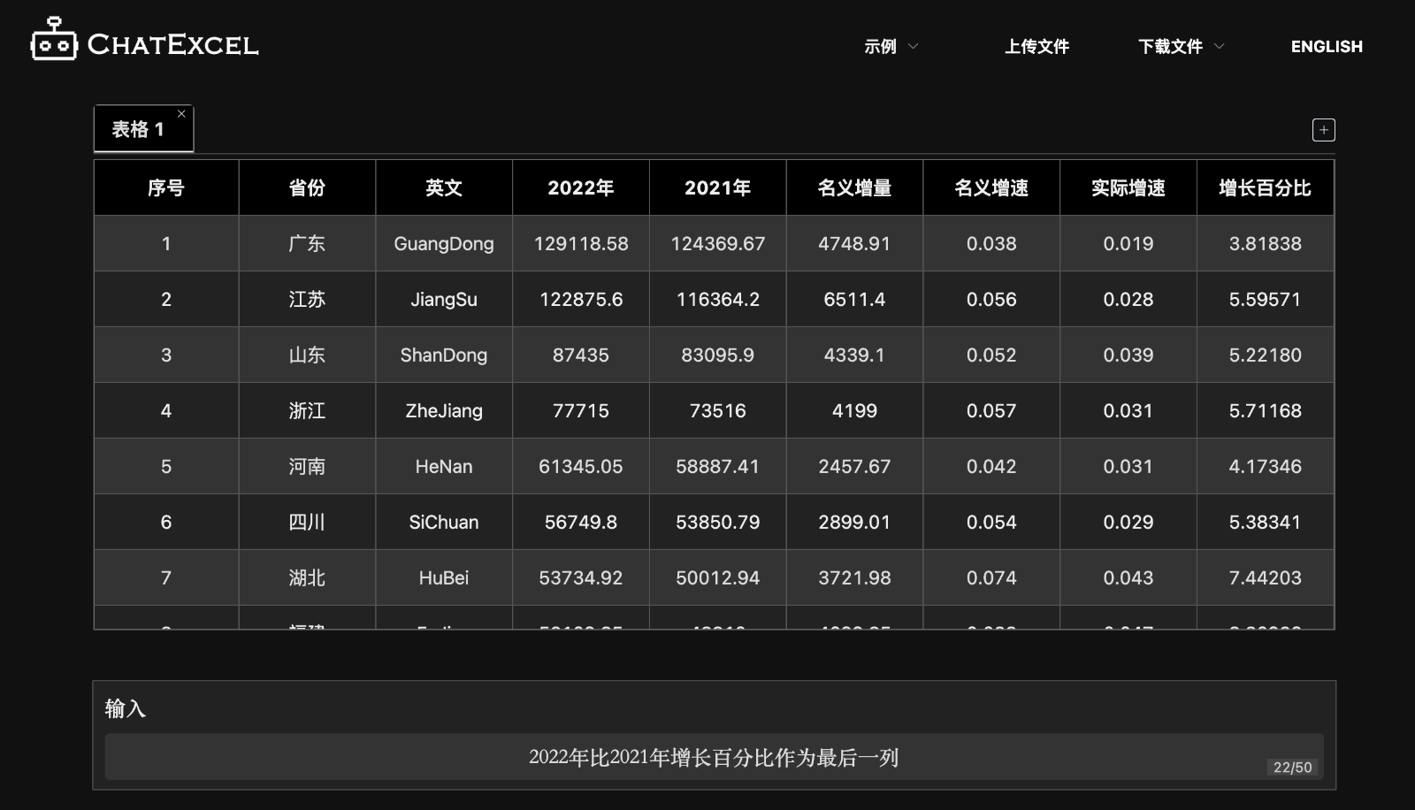Click the JiangSu row's 增长百分比 value
Viewport: 1415px width, 810px height.
coord(1266,299)
